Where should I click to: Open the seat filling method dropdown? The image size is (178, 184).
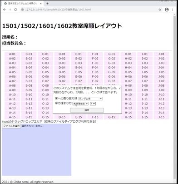click(x=80, y=104)
